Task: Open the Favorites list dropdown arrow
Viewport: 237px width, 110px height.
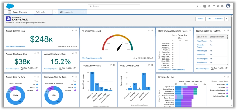Action: pos(200,6)
